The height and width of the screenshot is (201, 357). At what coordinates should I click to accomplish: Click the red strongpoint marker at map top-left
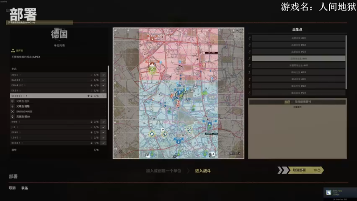coord(152,38)
